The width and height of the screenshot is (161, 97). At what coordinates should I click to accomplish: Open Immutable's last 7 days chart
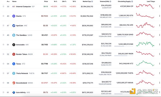point(145,44)
